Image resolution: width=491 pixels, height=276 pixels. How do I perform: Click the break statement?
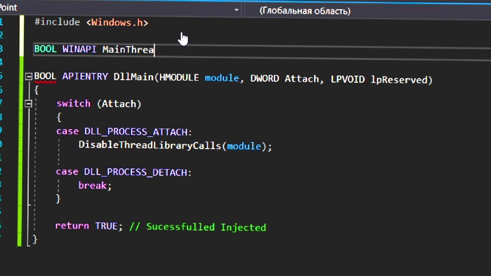pyautogui.click(x=95, y=186)
